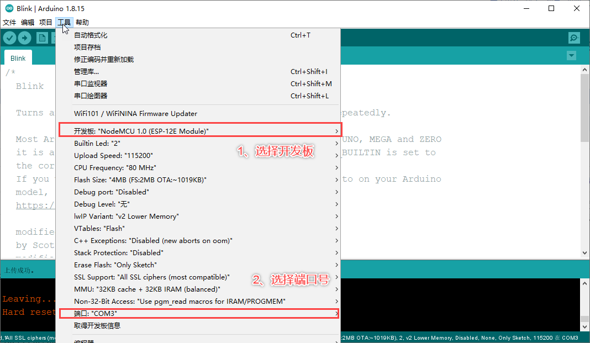Click the editor vertical scrollbar thumb
The image size is (590, 343).
point(584,108)
